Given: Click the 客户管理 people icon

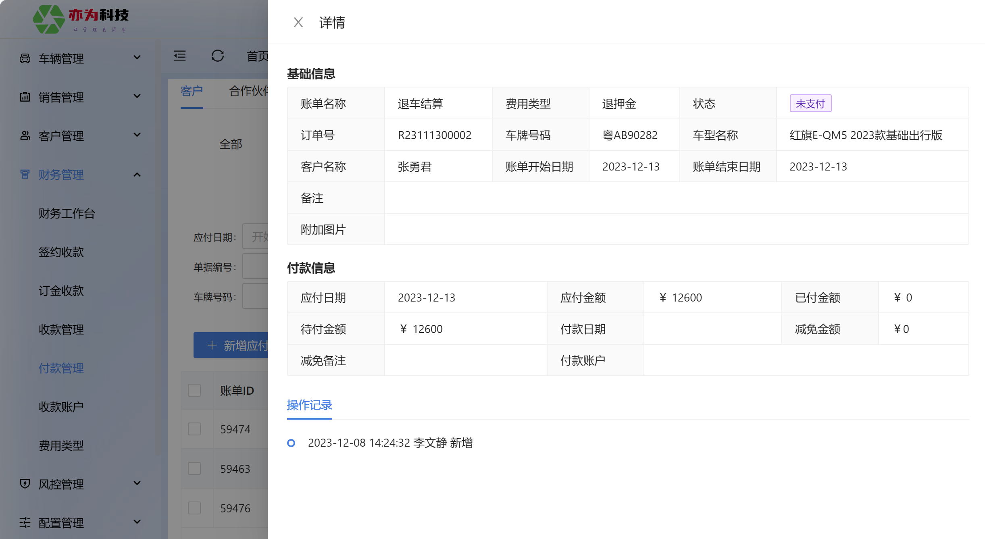Looking at the screenshot, I should pyautogui.click(x=25, y=136).
